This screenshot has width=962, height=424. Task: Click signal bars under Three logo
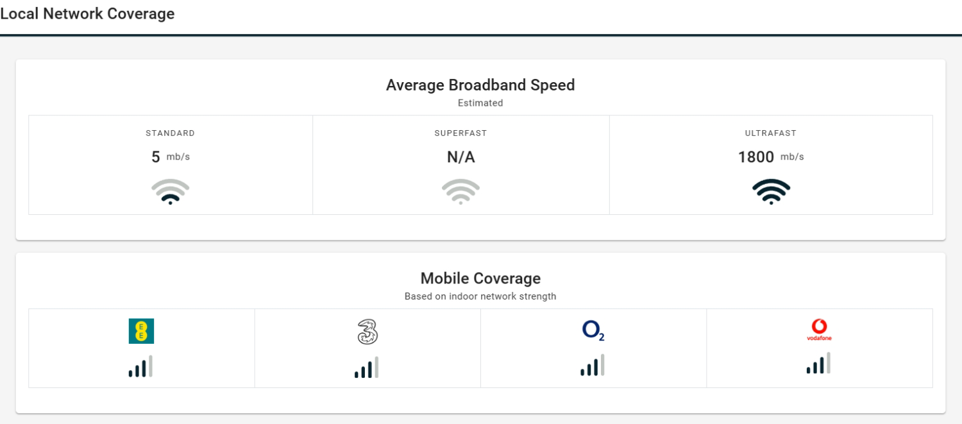tap(366, 367)
